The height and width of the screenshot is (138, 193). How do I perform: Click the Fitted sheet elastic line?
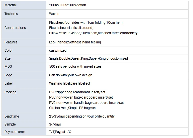click(71, 28)
